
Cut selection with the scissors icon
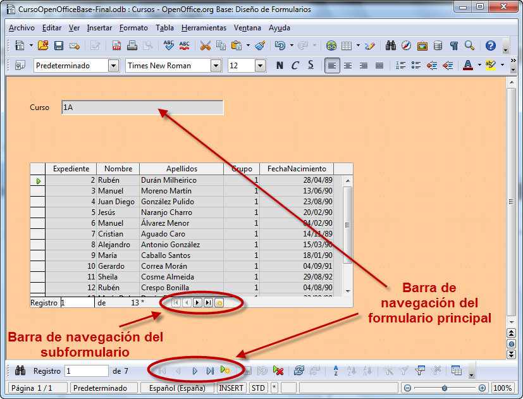[206, 46]
